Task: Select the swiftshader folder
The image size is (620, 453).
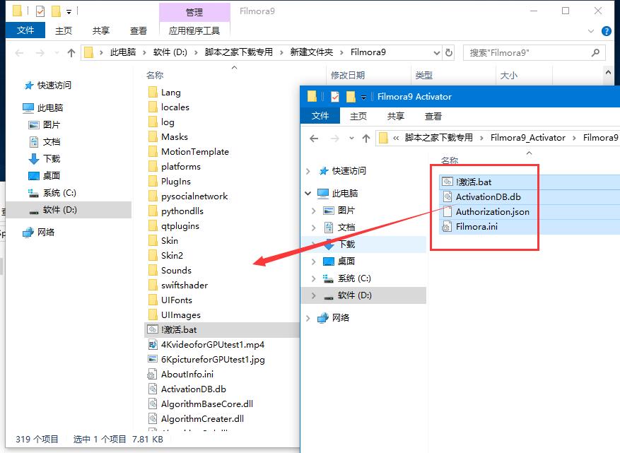Action: (x=185, y=286)
